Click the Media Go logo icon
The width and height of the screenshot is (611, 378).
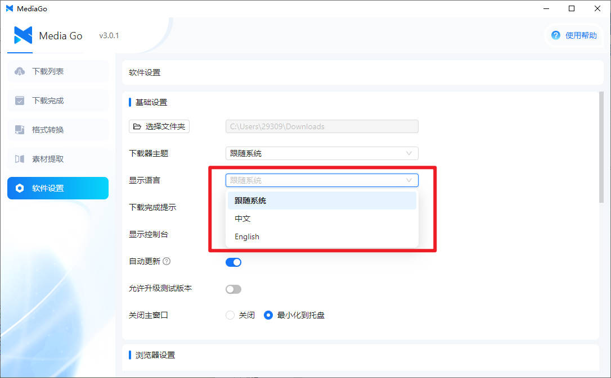[x=23, y=35]
